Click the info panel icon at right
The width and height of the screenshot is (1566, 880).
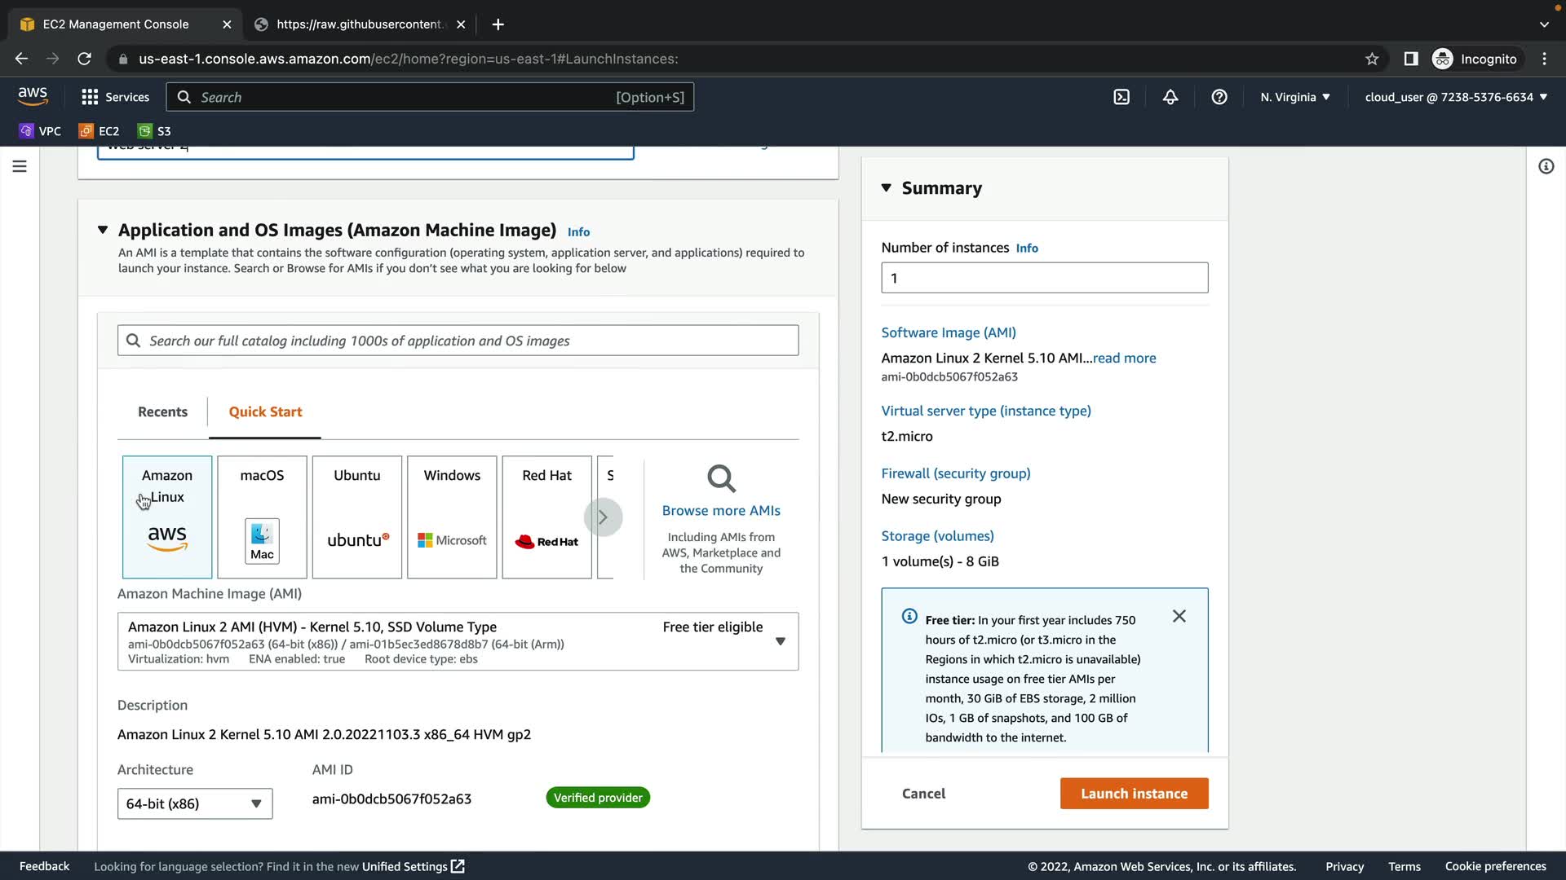pyautogui.click(x=1546, y=166)
